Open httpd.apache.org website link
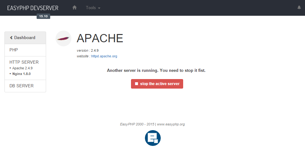305x150 pixels. point(104,56)
